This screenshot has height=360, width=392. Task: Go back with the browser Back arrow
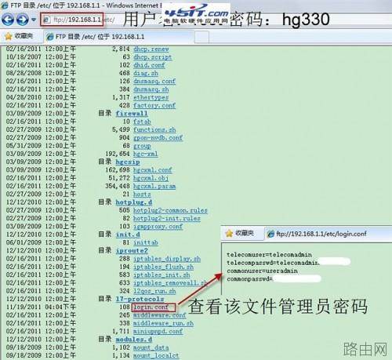[x=8, y=20]
